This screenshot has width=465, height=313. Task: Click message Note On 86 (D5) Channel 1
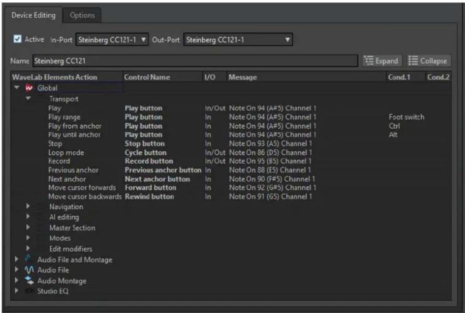click(x=271, y=153)
